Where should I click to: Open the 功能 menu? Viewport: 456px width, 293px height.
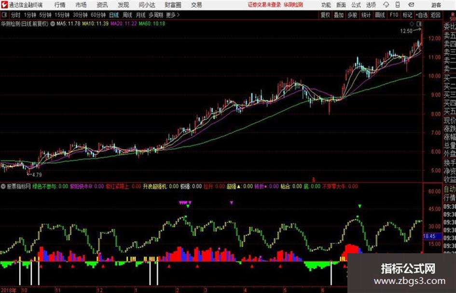point(326,5)
